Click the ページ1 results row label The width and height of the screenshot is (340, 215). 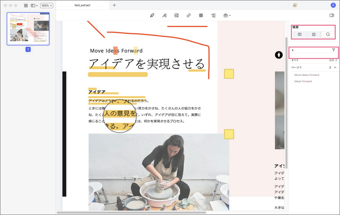point(296,68)
